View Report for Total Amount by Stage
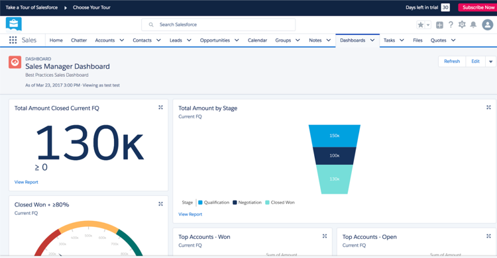497x258 pixels. 190,214
